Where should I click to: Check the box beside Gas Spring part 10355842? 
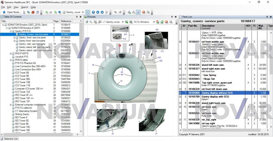pyautogui.click(x=181, y=75)
